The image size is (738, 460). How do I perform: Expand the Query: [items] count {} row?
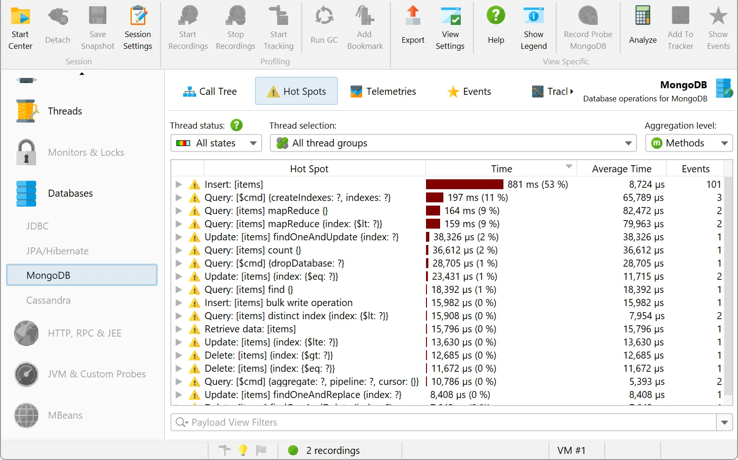pos(179,250)
